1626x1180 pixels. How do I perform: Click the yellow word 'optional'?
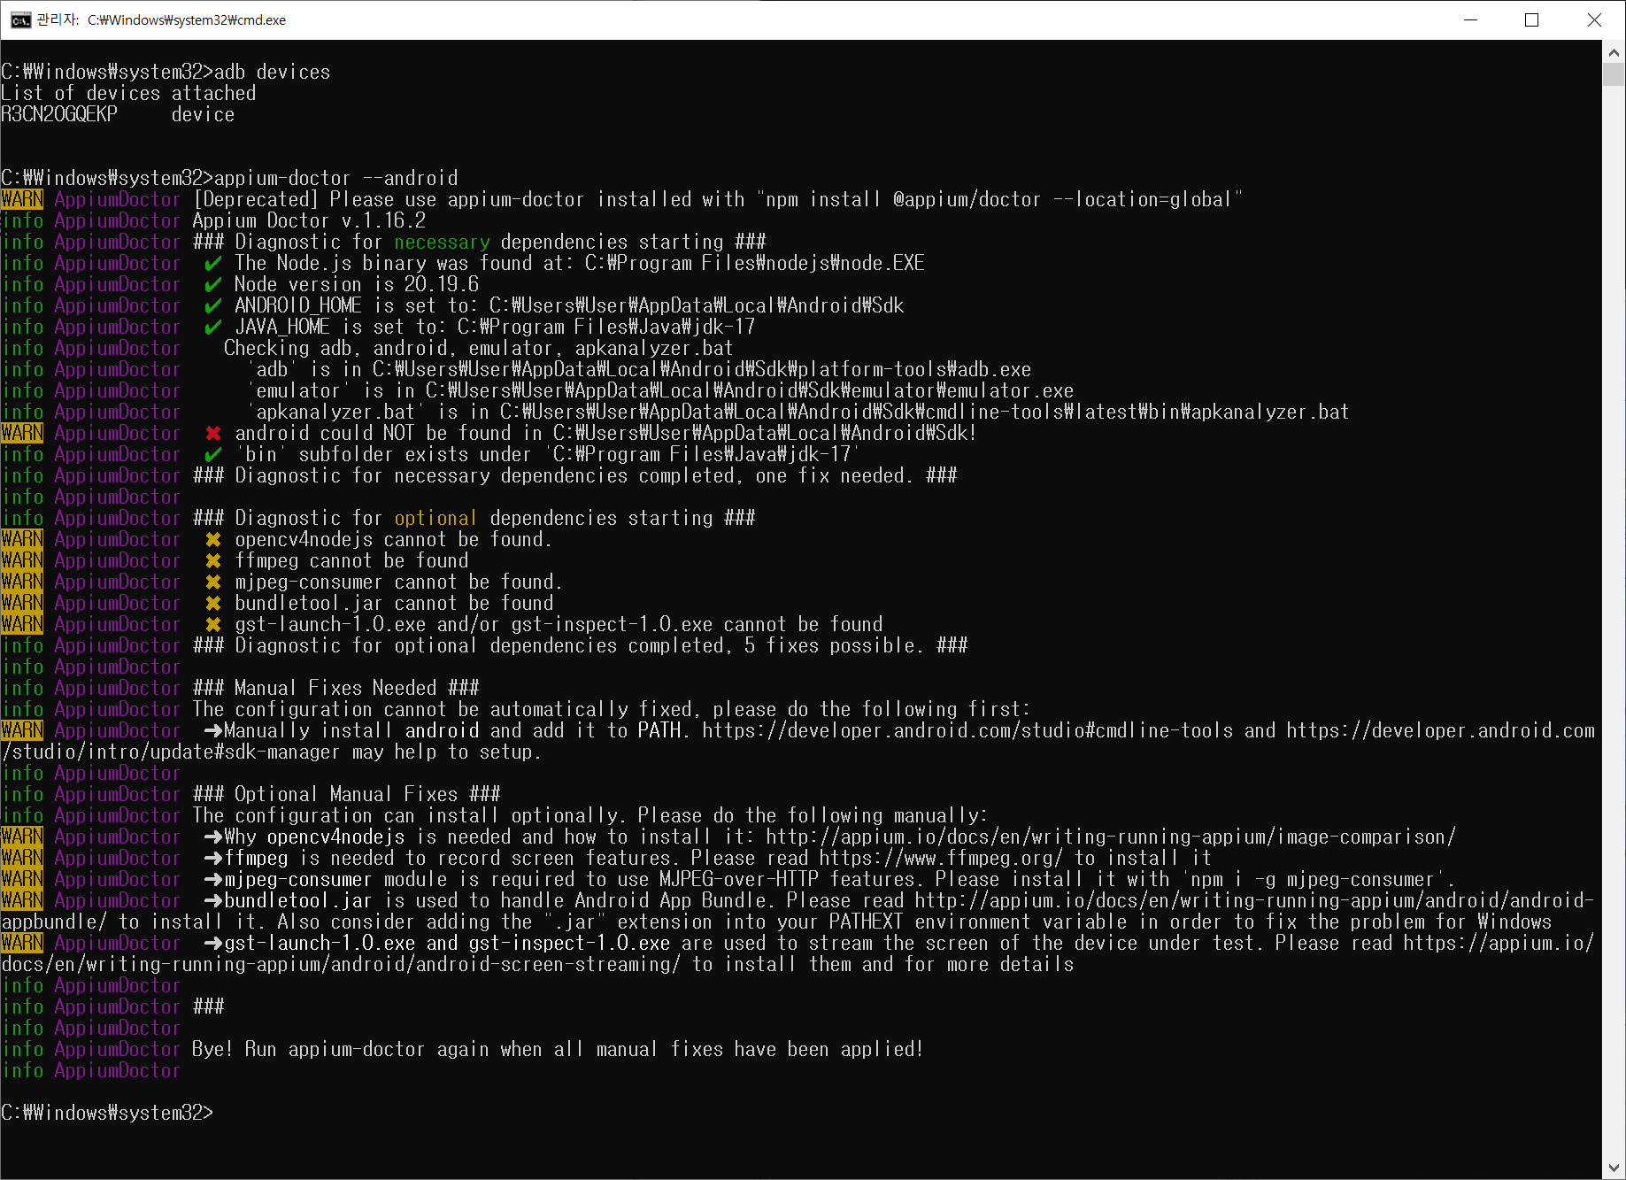(435, 518)
